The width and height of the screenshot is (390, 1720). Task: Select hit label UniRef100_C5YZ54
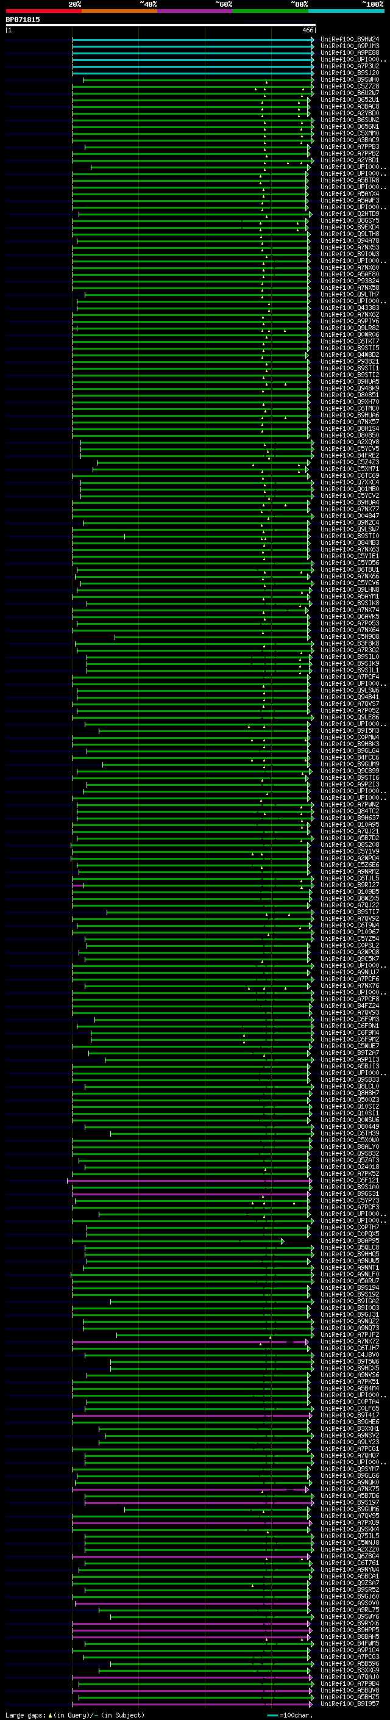350,939
